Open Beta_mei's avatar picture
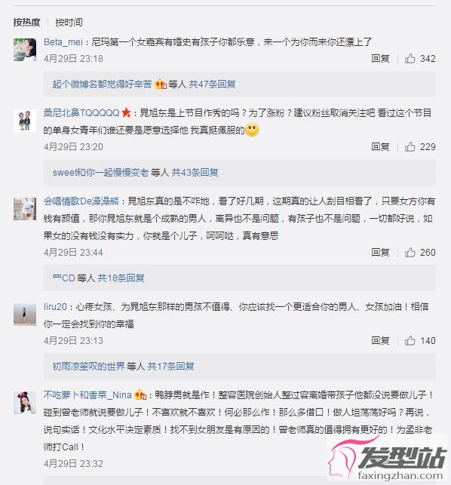Viewport: 451px width, 485px height. (x=25, y=50)
